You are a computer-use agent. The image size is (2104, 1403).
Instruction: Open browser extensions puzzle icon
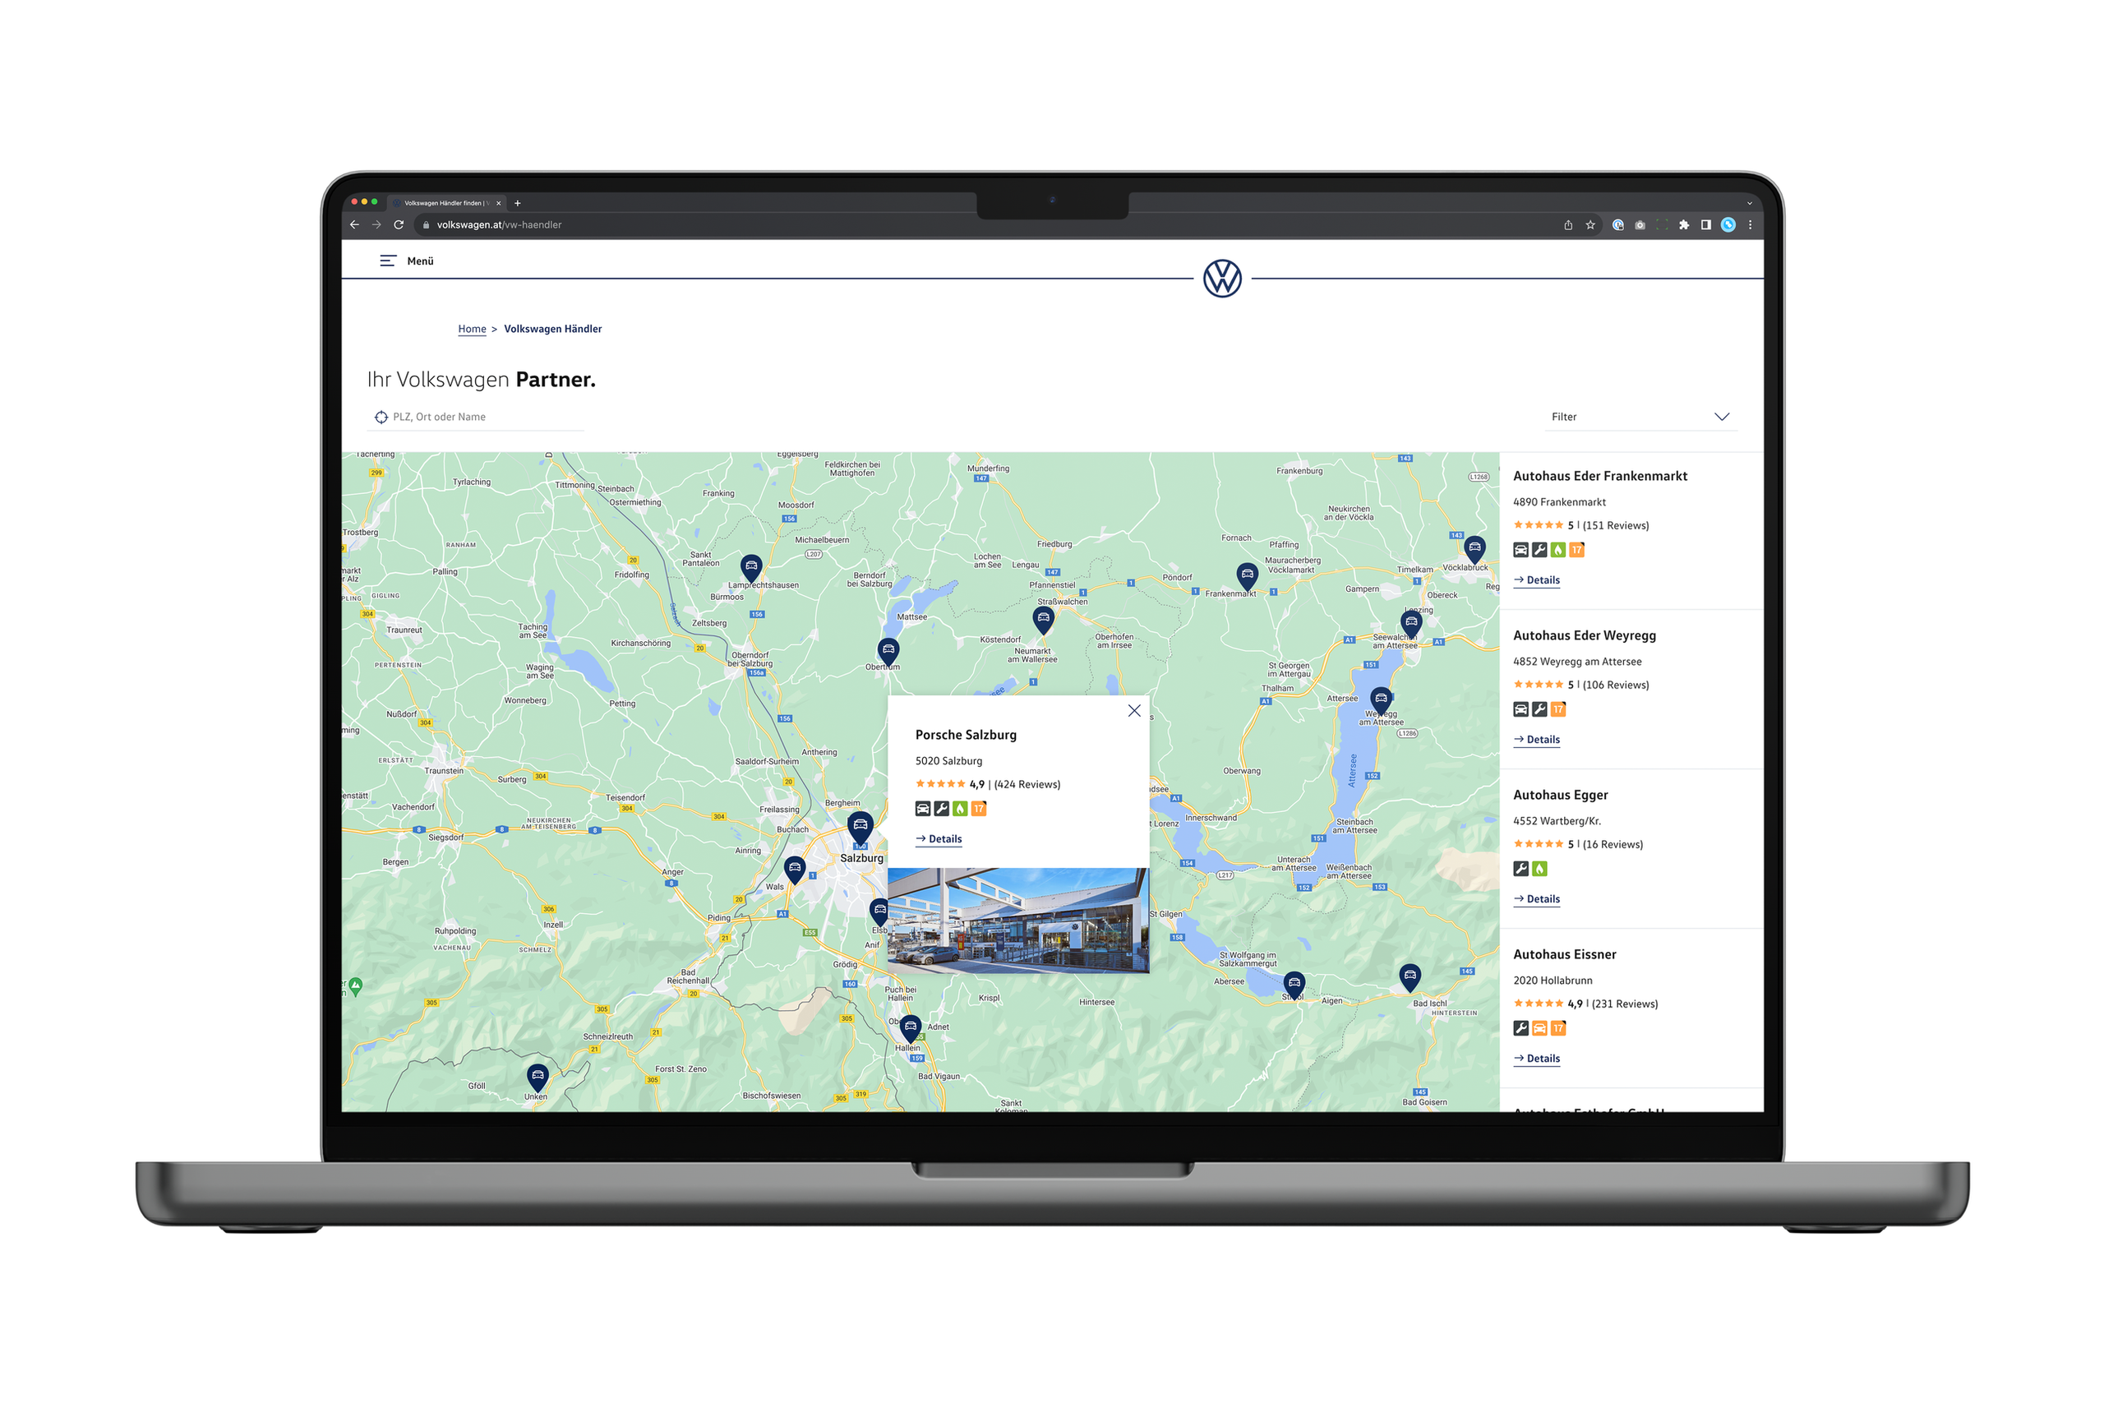1683,225
